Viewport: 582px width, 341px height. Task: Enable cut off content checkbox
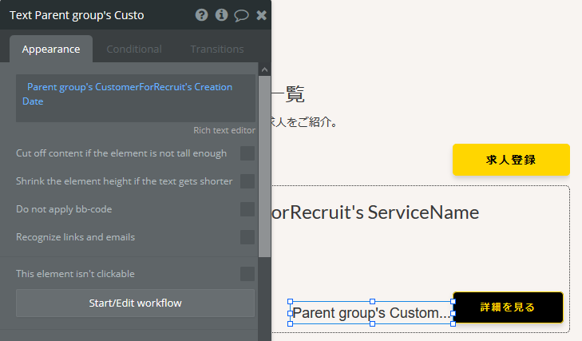click(247, 153)
